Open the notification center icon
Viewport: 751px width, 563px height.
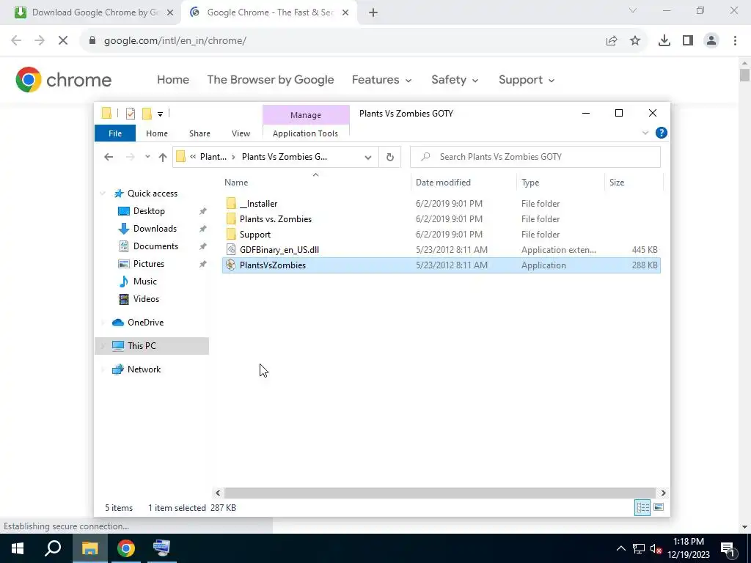pos(727,548)
